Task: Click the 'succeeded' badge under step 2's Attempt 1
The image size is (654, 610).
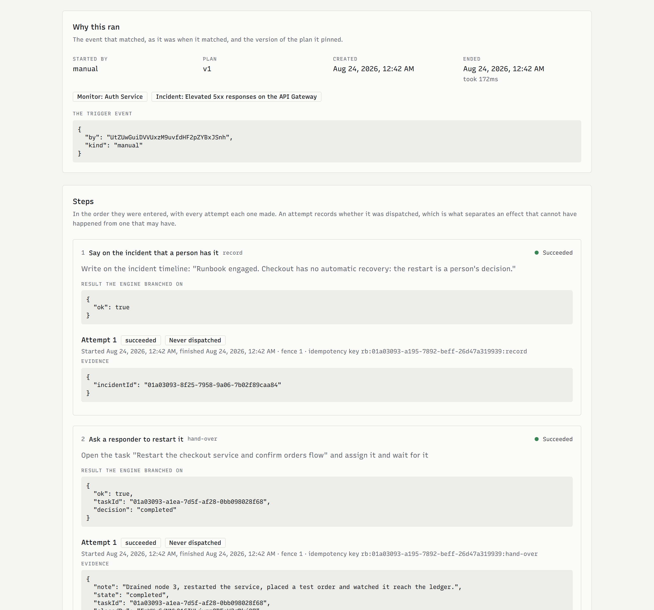Action: click(x=140, y=543)
